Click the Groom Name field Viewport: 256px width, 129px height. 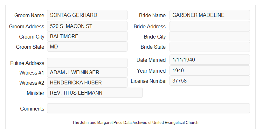tap(87, 15)
